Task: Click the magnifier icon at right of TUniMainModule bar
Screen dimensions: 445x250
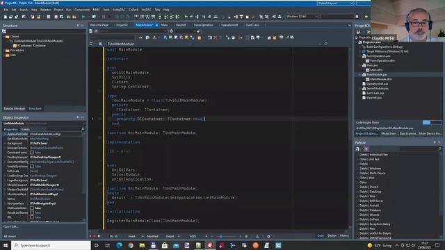Action: coord(326,44)
